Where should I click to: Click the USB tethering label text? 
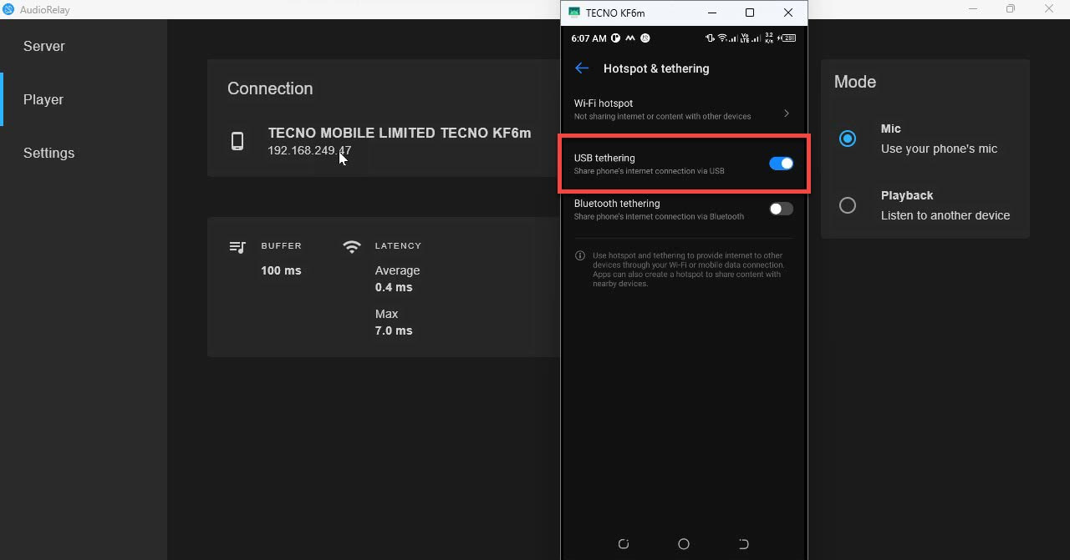tap(604, 158)
